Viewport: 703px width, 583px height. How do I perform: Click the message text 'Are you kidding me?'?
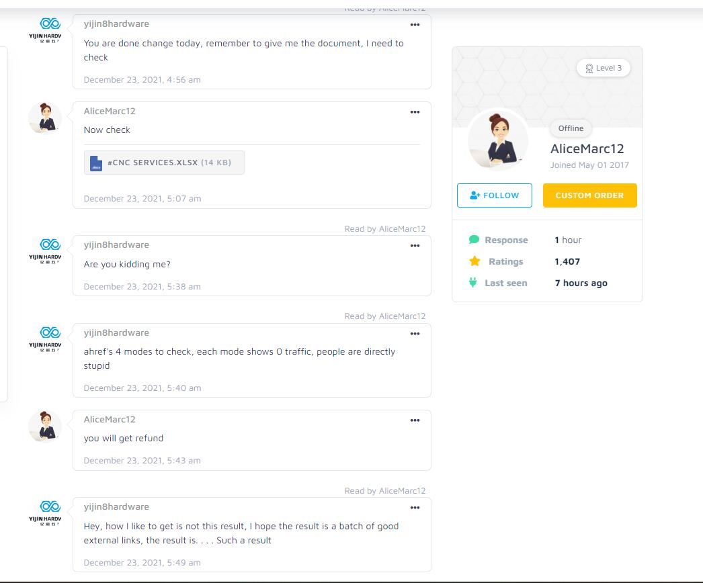click(127, 265)
